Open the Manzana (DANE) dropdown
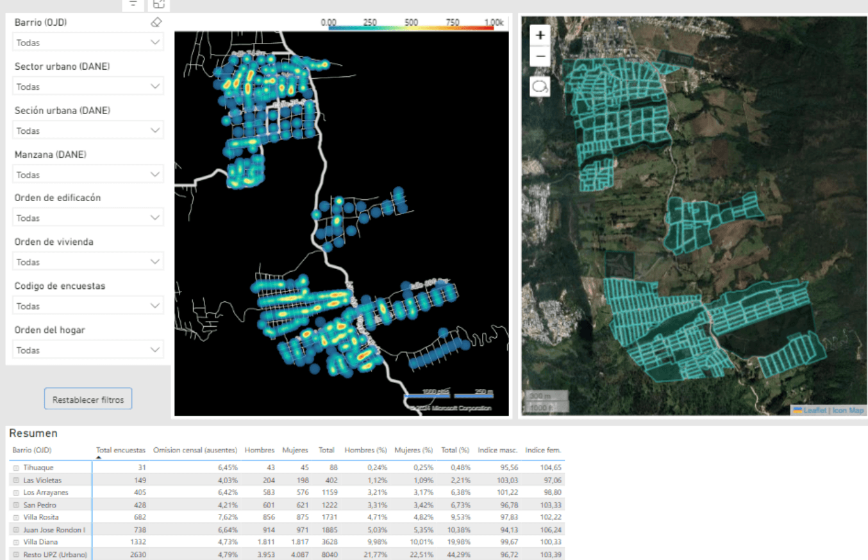868x560 pixels. pos(88,174)
